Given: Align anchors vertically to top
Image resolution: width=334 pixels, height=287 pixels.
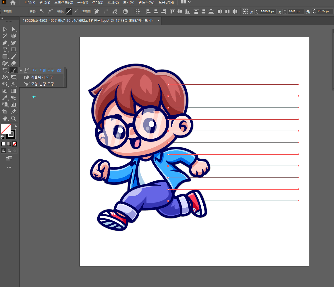Looking at the screenshot, I should pyautogui.click(x=172, y=11).
